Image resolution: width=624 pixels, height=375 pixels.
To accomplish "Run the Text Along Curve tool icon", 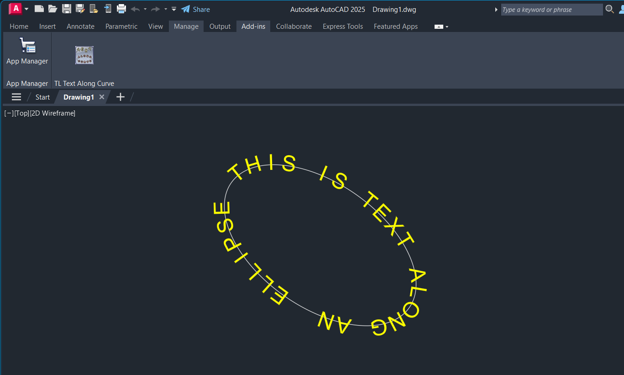I will click(x=84, y=55).
